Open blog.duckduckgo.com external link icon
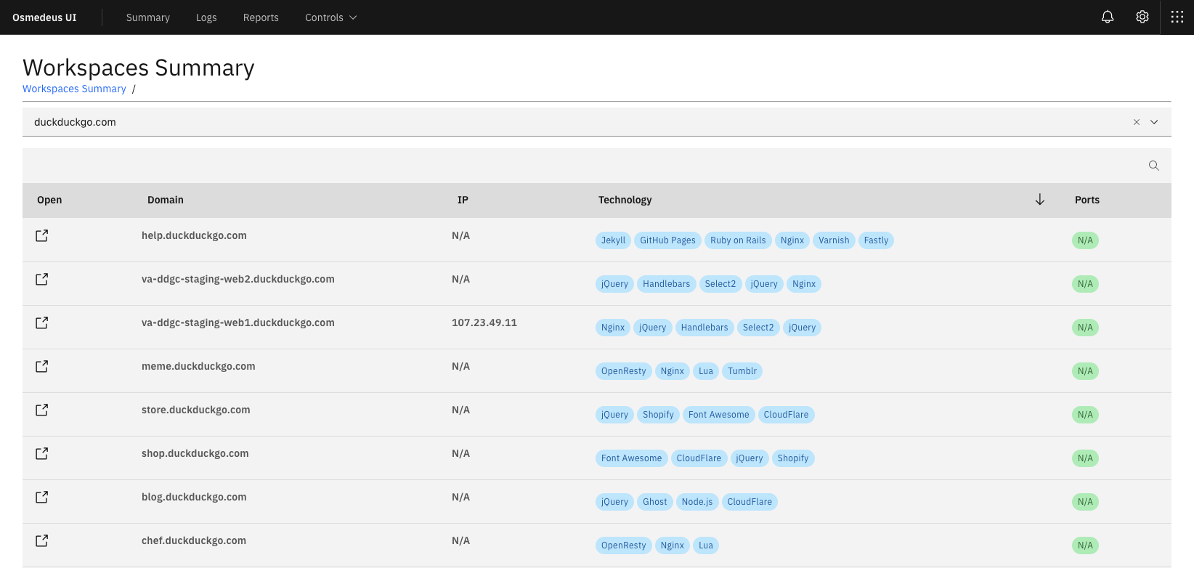Viewport: 1194px width, 568px height. point(42,497)
